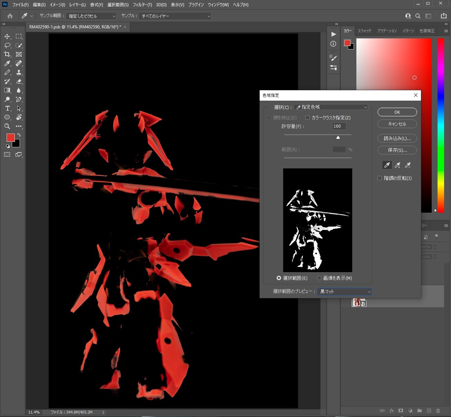Click 保存(S)... button

click(x=397, y=150)
